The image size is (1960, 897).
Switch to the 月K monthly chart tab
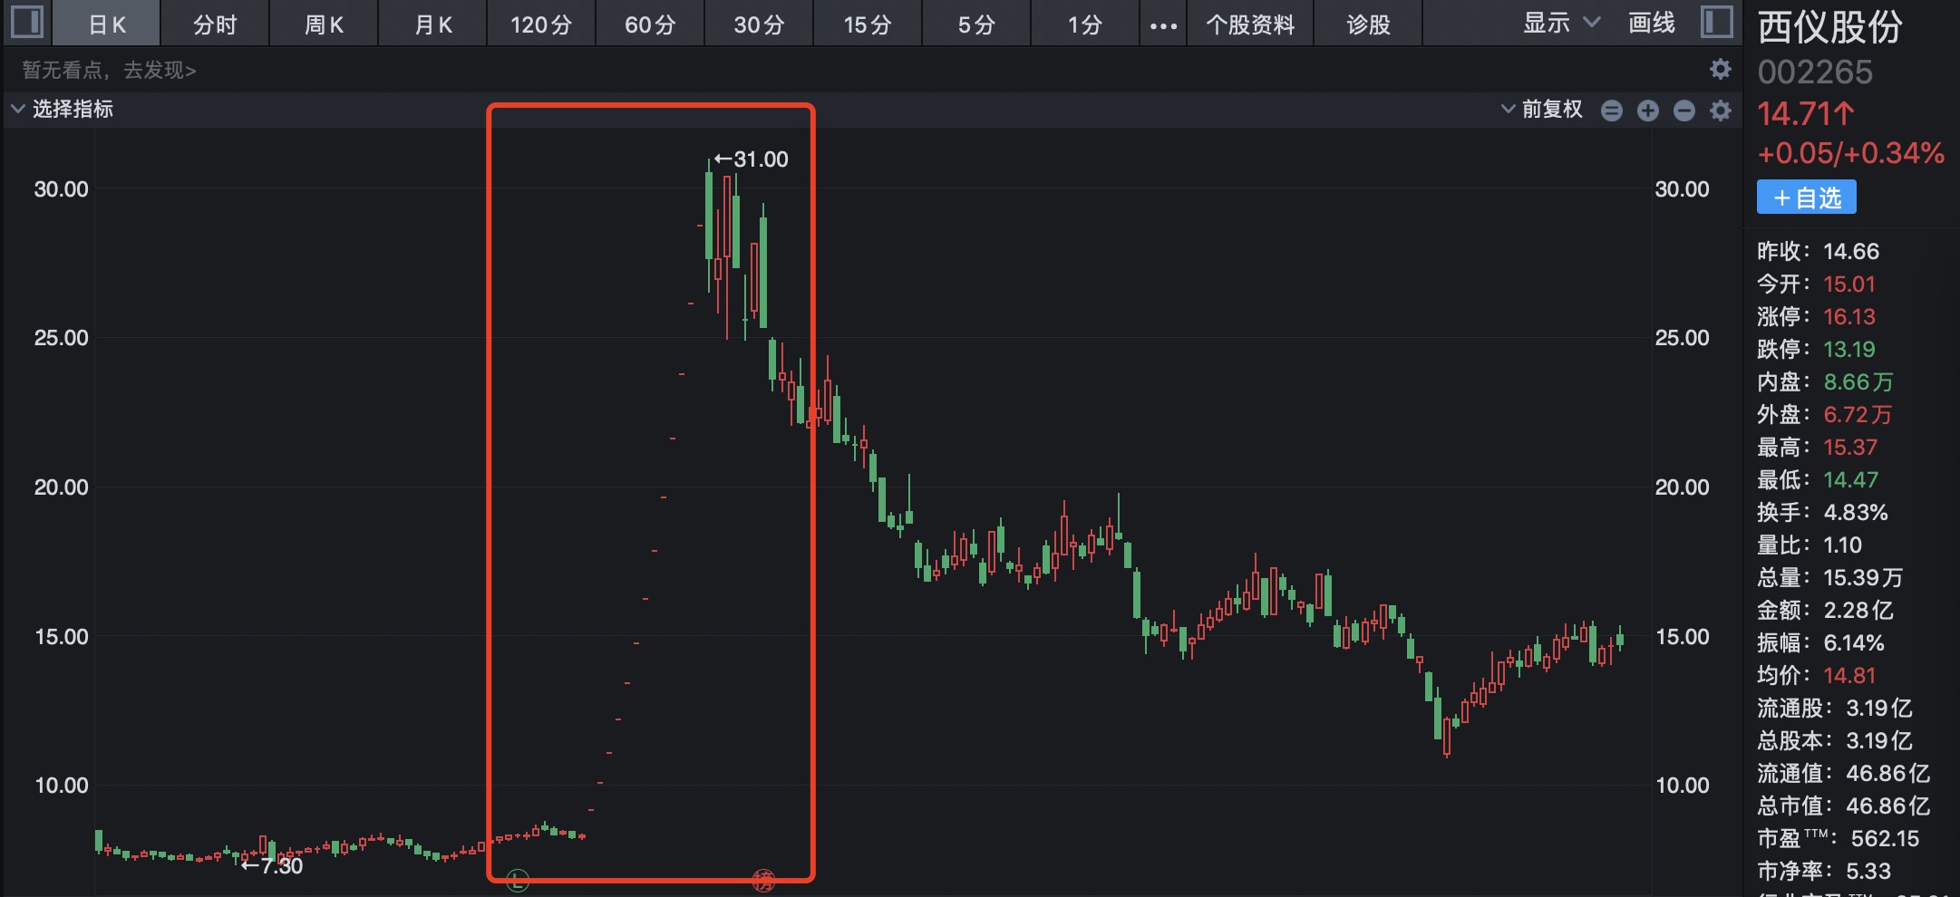click(x=432, y=24)
